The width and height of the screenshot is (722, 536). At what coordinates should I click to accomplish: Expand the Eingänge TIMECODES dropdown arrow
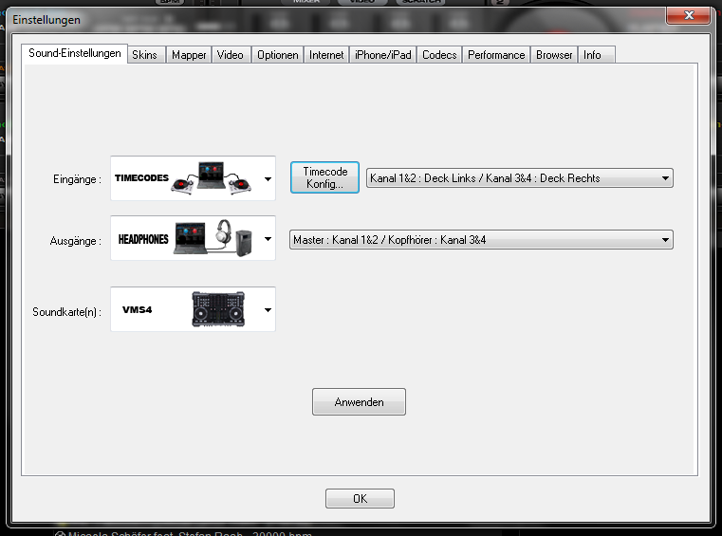pos(268,178)
